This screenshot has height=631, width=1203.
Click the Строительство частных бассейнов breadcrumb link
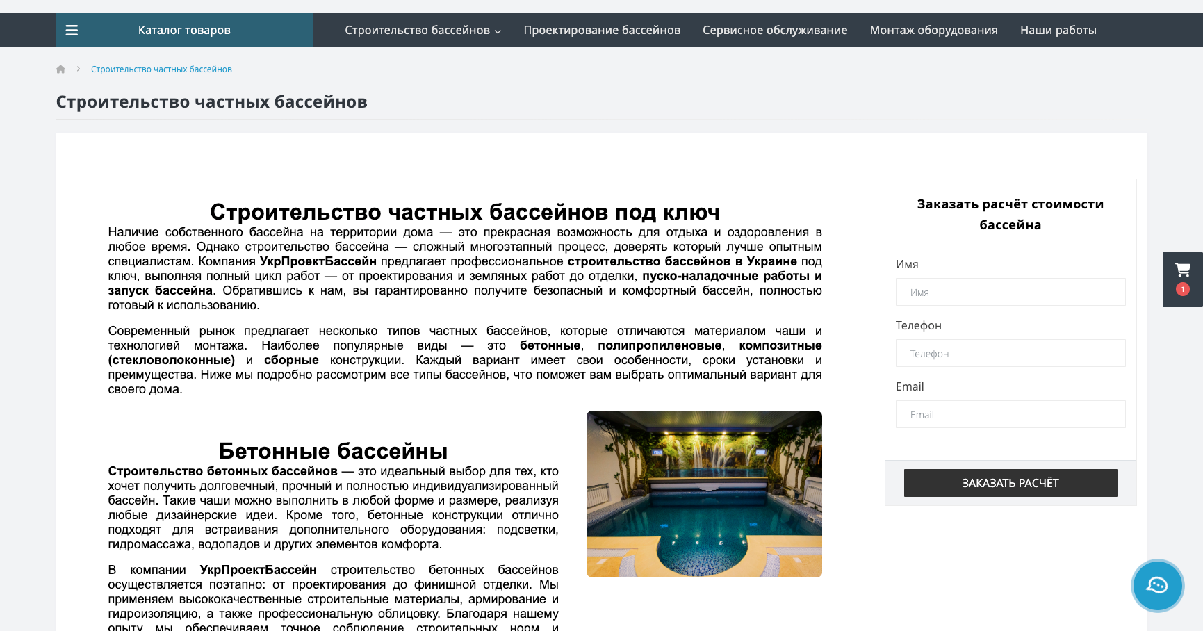click(161, 69)
